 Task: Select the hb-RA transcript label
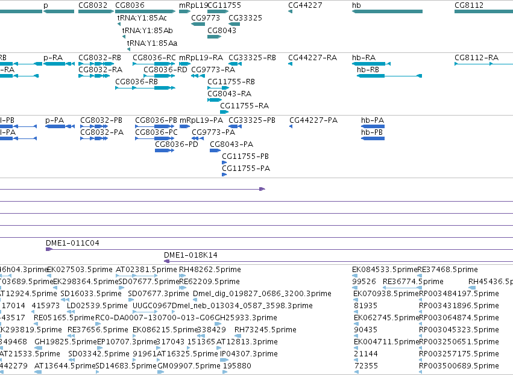click(x=364, y=58)
